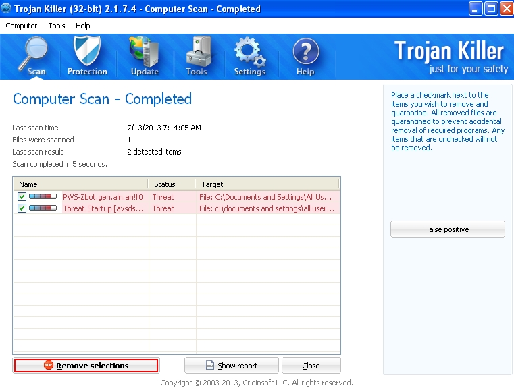514x390 pixels.
Task: Sort results by Status column header
Action: tap(172, 184)
